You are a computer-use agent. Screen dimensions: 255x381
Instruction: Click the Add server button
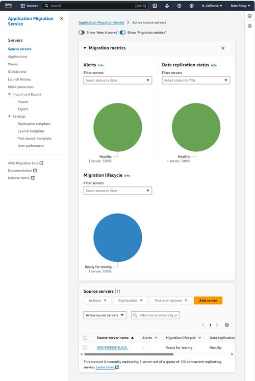pyautogui.click(x=208, y=301)
